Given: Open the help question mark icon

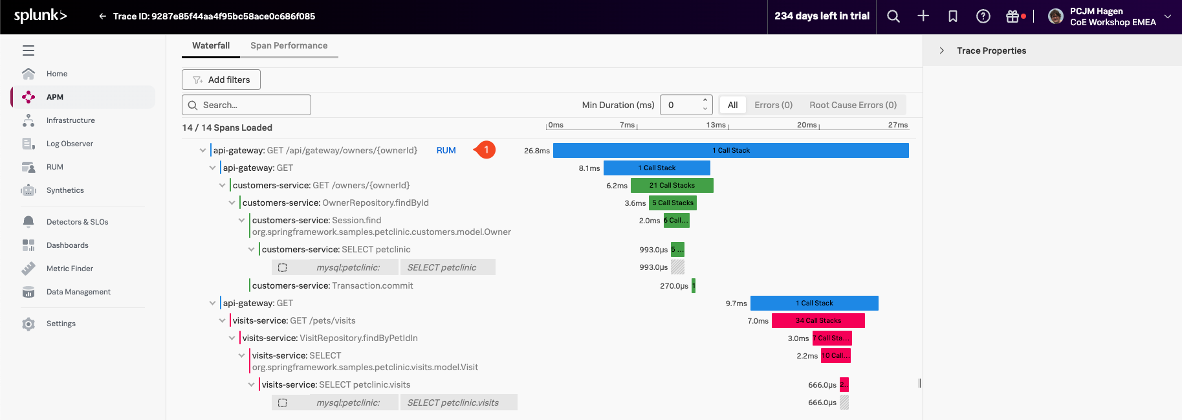Looking at the screenshot, I should click(983, 16).
